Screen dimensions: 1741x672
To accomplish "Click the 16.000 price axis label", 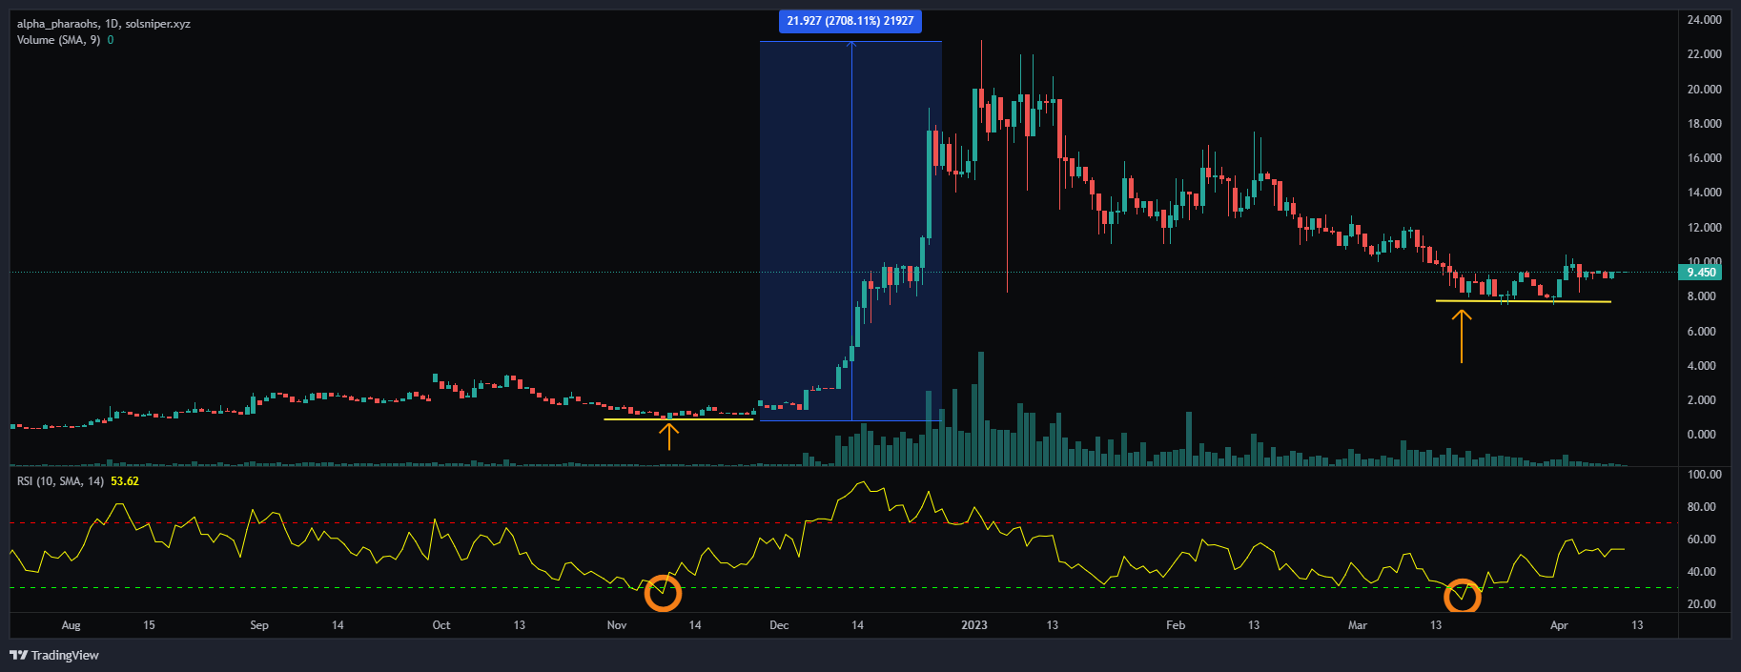I will [1704, 158].
